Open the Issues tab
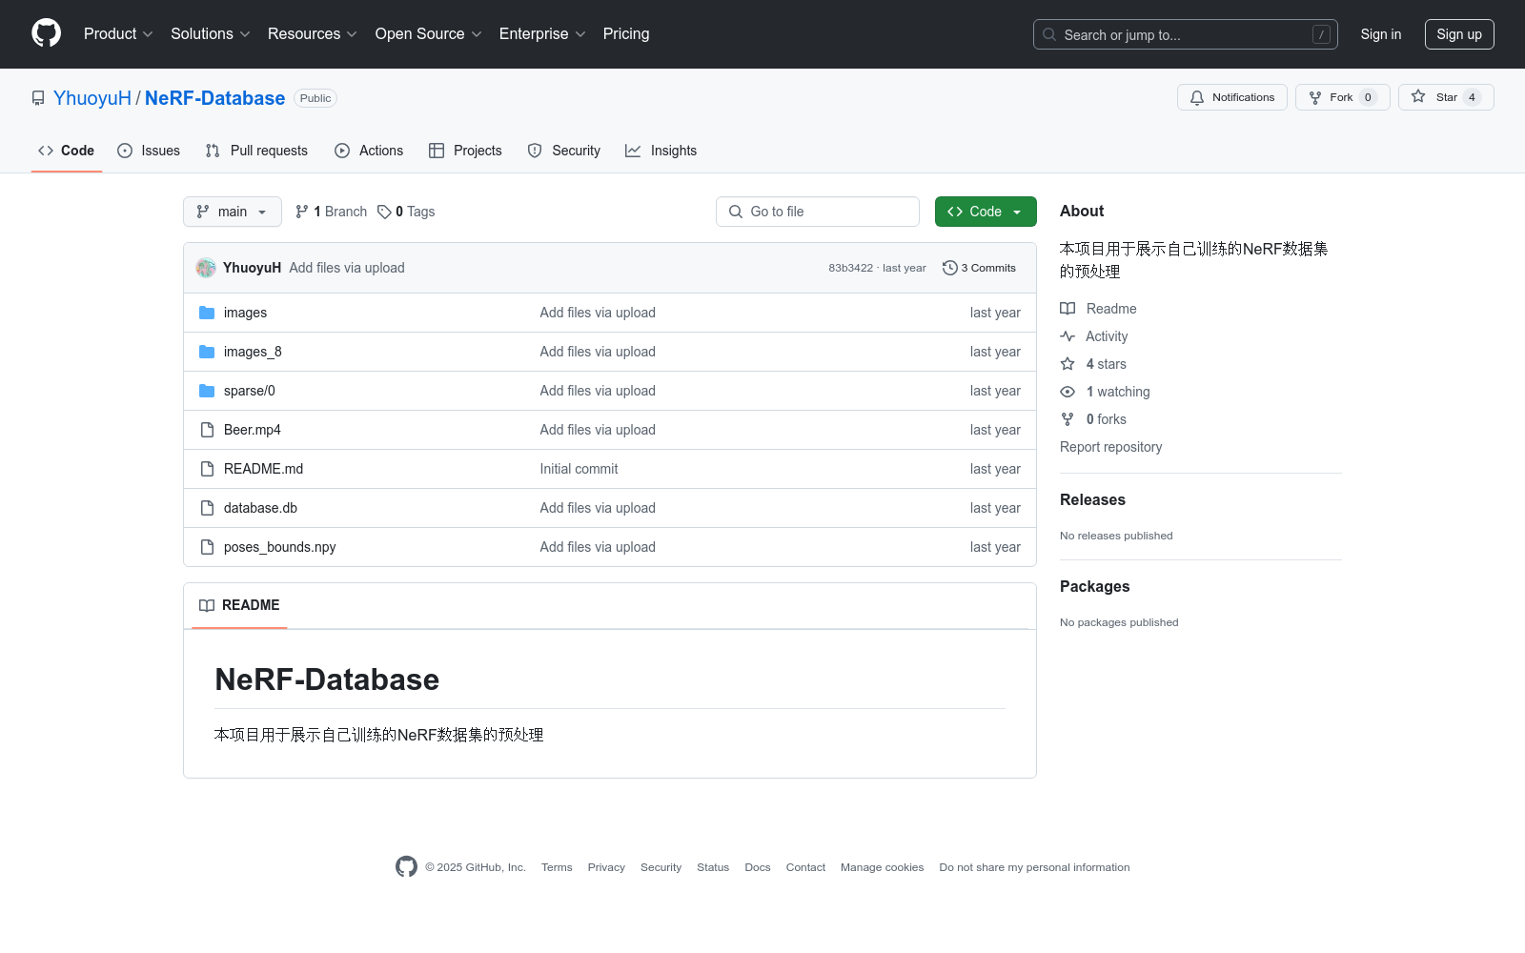This screenshot has width=1525, height=953. (149, 151)
